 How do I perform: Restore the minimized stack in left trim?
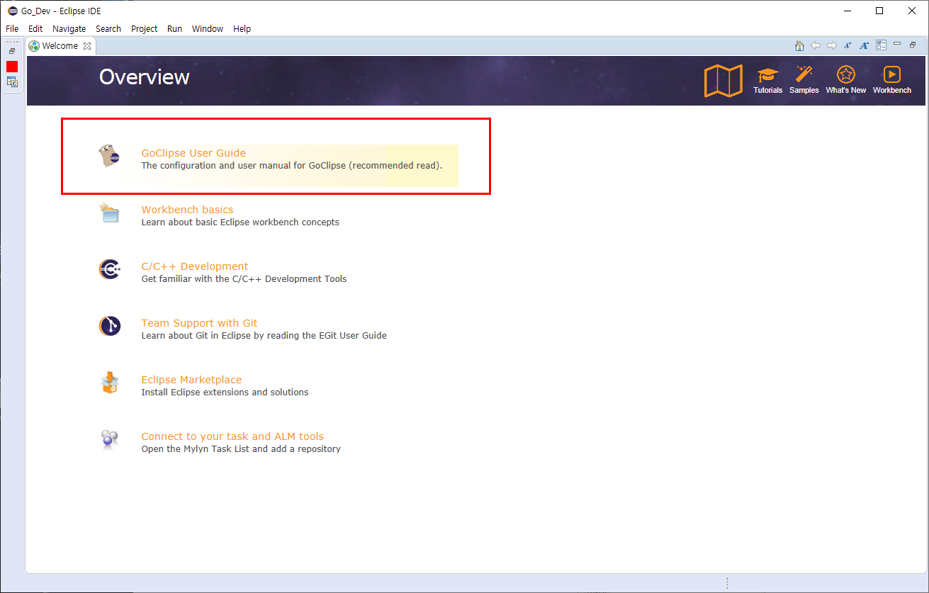pos(12,51)
